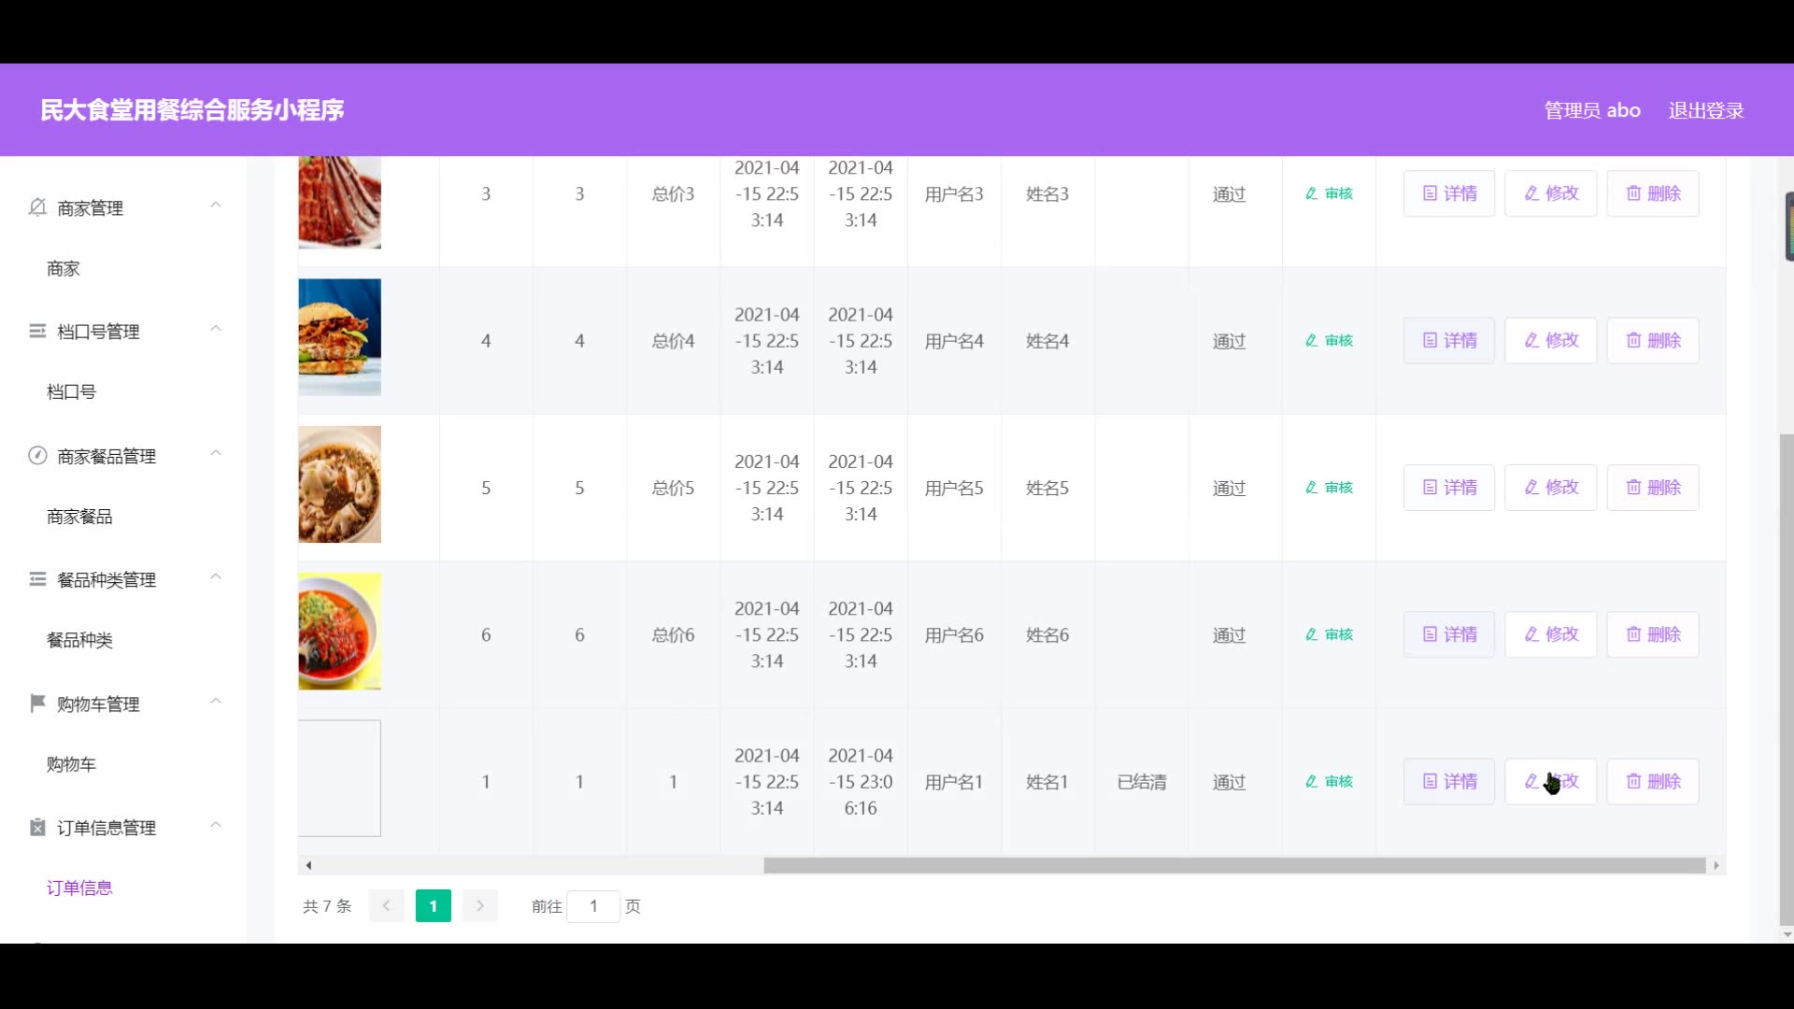This screenshot has height=1009, width=1794.
Task: Click 退出登录 to log out
Action: point(1706,110)
